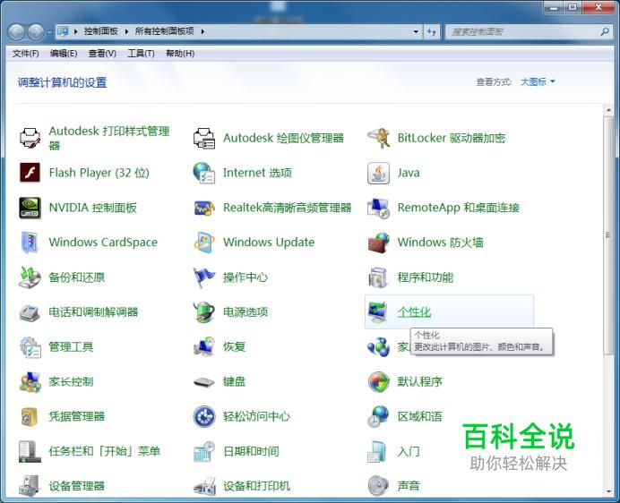Open Windows Update icon
This screenshot has height=503, width=620.
204,243
